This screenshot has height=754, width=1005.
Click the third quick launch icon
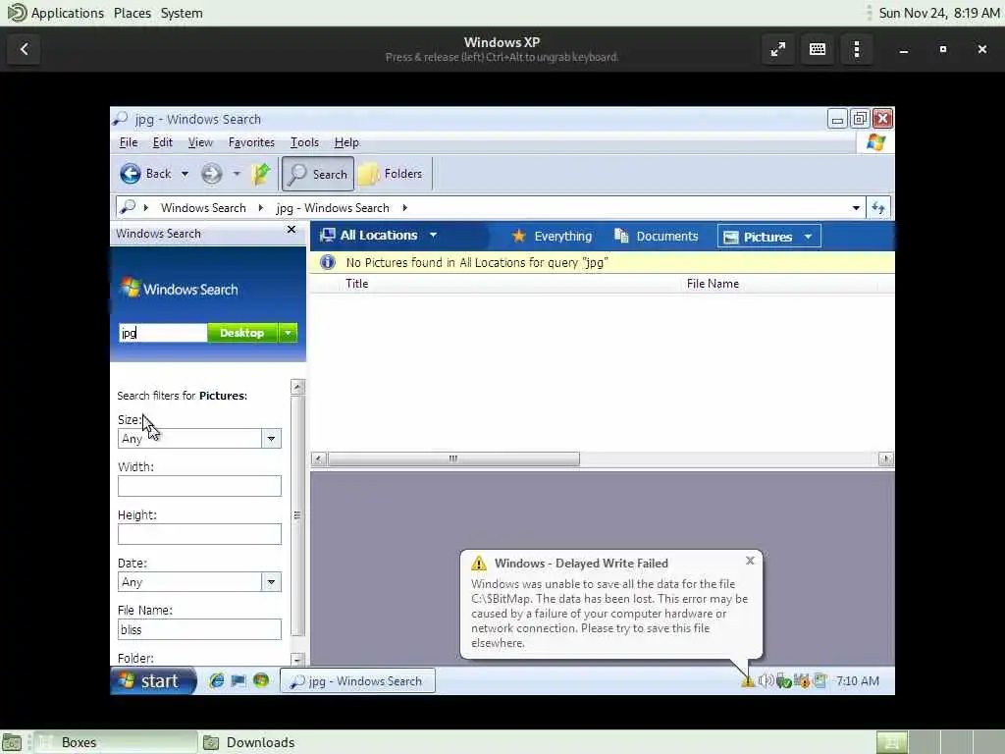(261, 681)
